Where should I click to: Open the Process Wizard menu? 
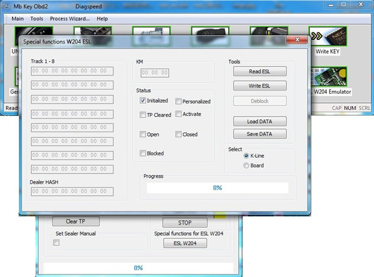point(70,19)
